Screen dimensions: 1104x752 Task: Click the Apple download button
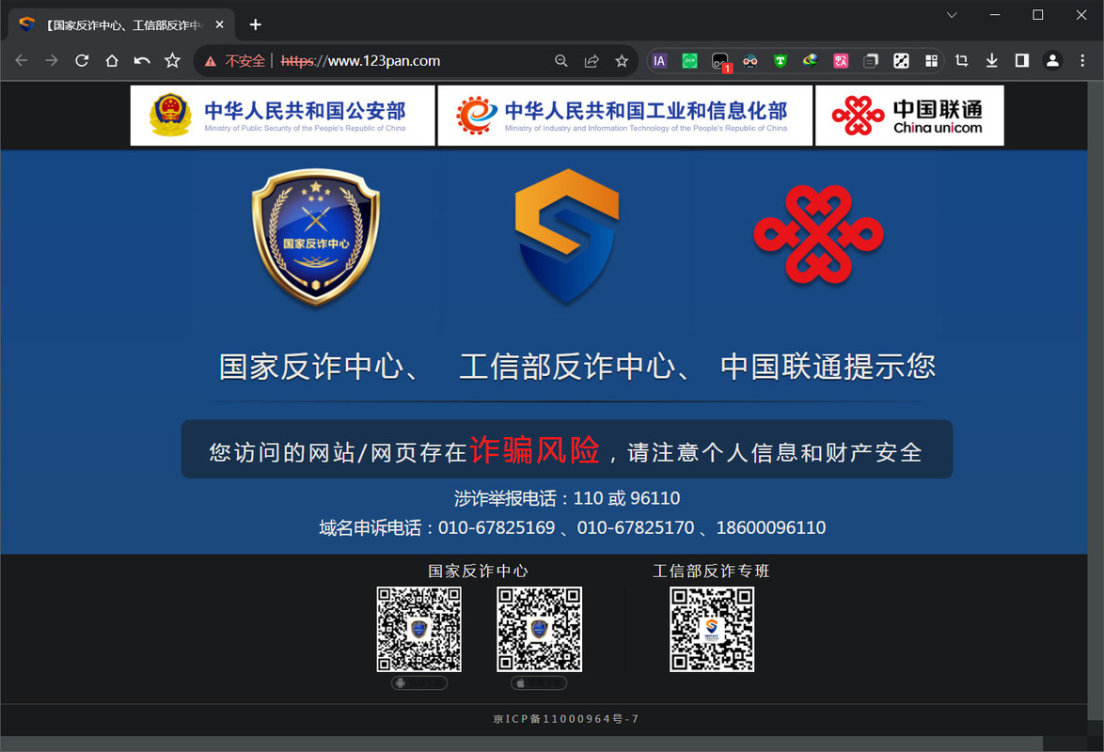pos(539,683)
